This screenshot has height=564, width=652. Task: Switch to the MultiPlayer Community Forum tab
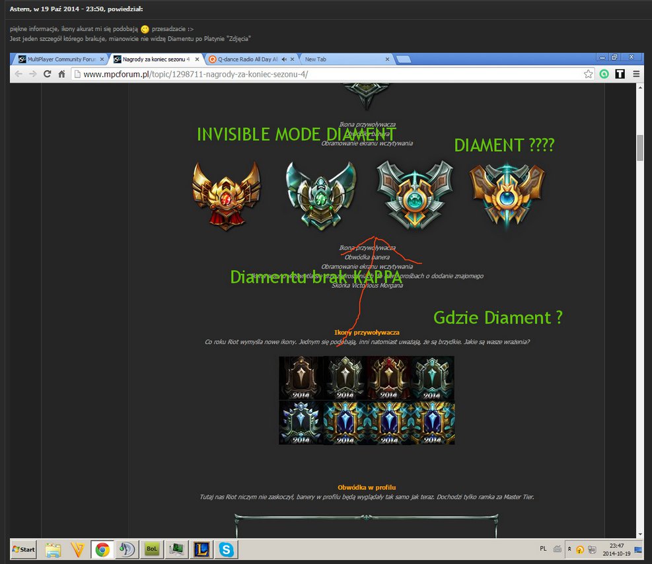point(60,59)
